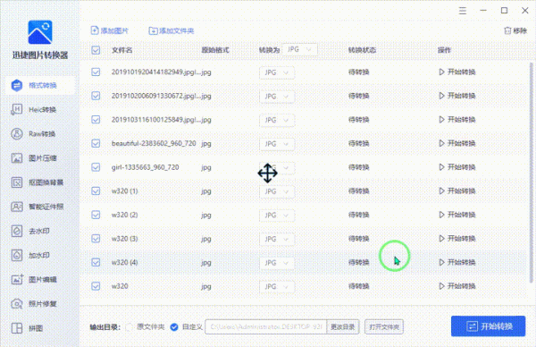Open the hamburger menu icon in title bar

pos(463,11)
